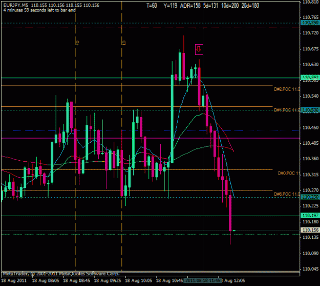Screen dimensions: 320x286
Task: Click the 110.135 price axis value
Action: pos(310,237)
